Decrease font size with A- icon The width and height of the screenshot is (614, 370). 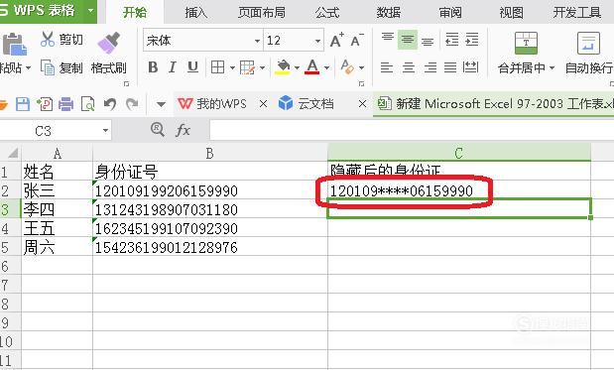click(x=357, y=40)
